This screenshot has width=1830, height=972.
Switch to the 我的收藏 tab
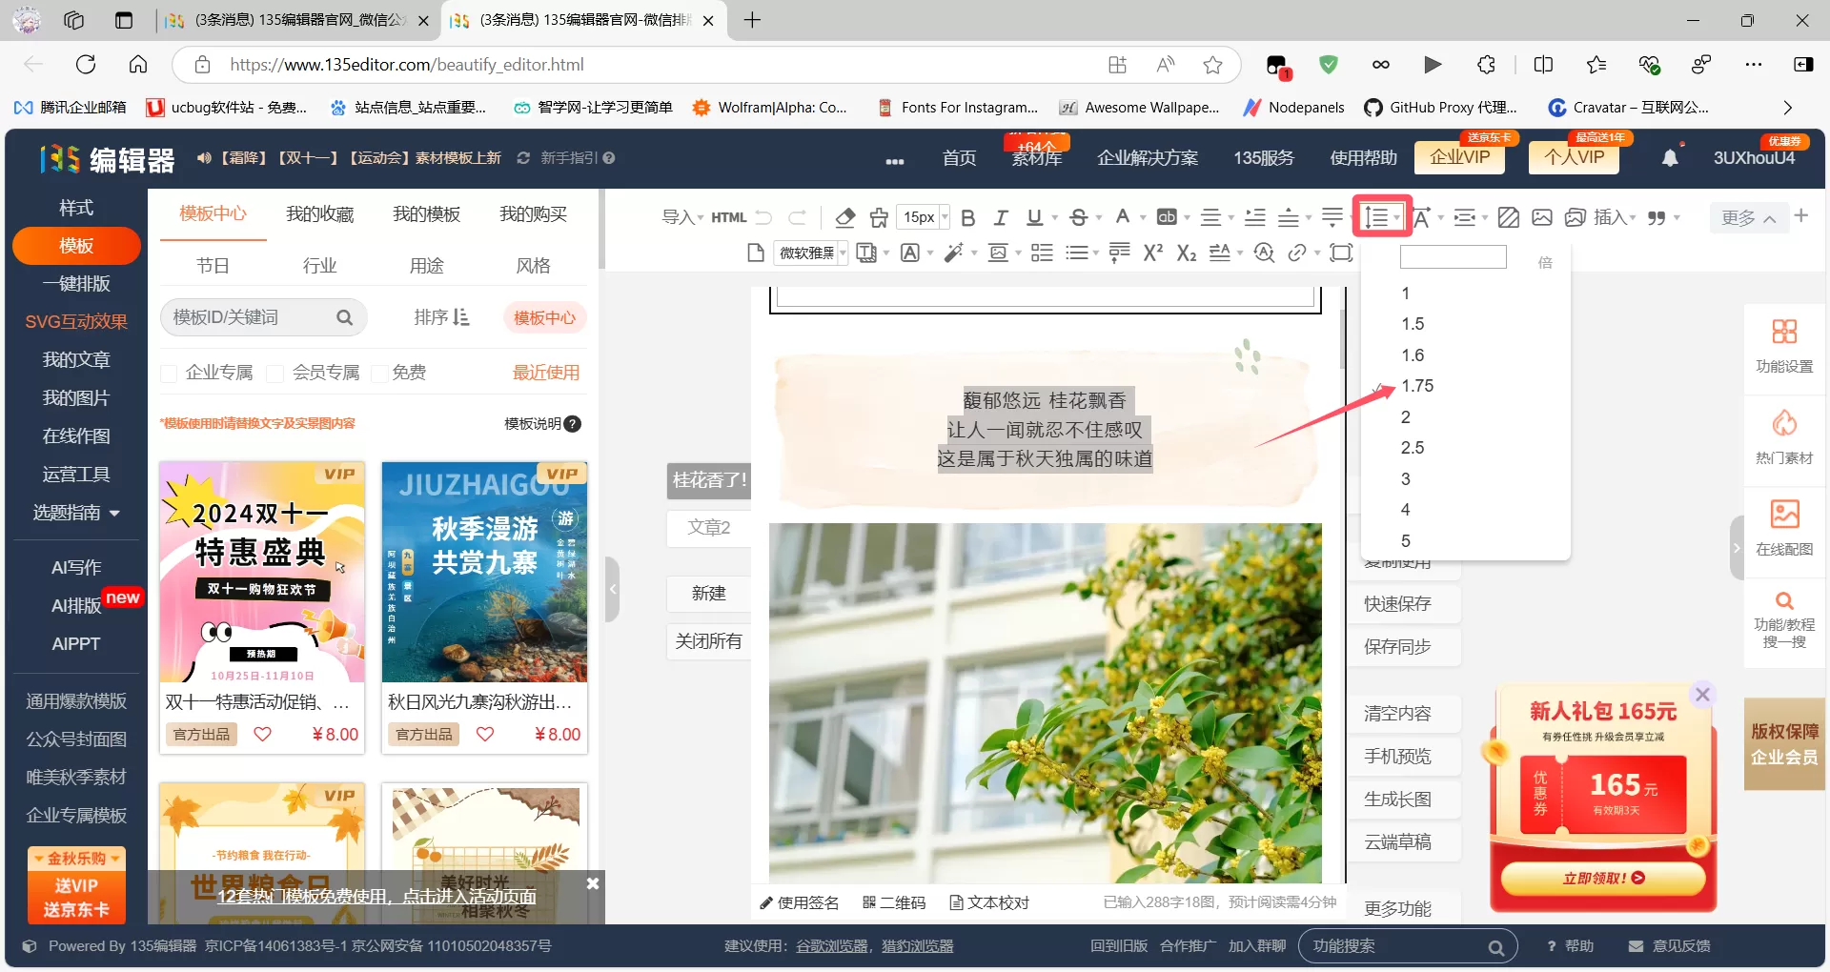(x=319, y=213)
